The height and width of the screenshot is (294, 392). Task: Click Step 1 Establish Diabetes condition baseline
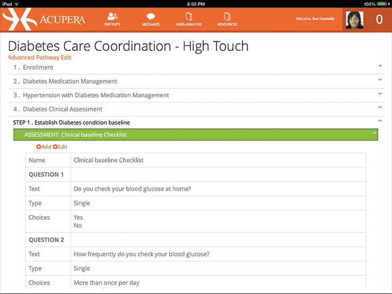pos(71,123)
